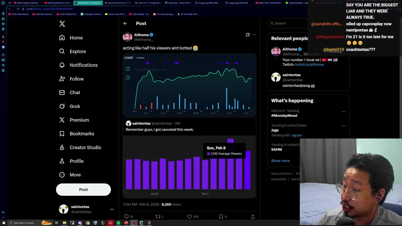Viewport: 402px width, 226px height.
Task: Open the purple average viewers bar chart
Action: [189, 166]
